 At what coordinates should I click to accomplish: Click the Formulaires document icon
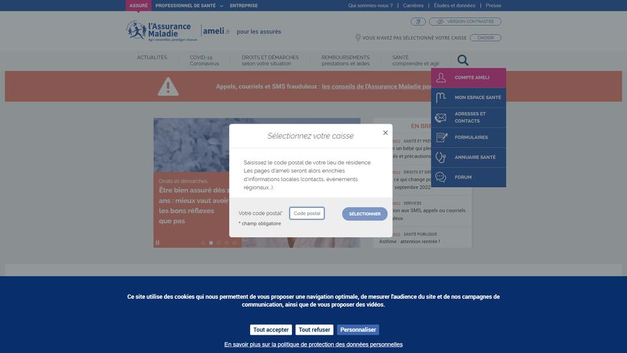pos(442,137)
